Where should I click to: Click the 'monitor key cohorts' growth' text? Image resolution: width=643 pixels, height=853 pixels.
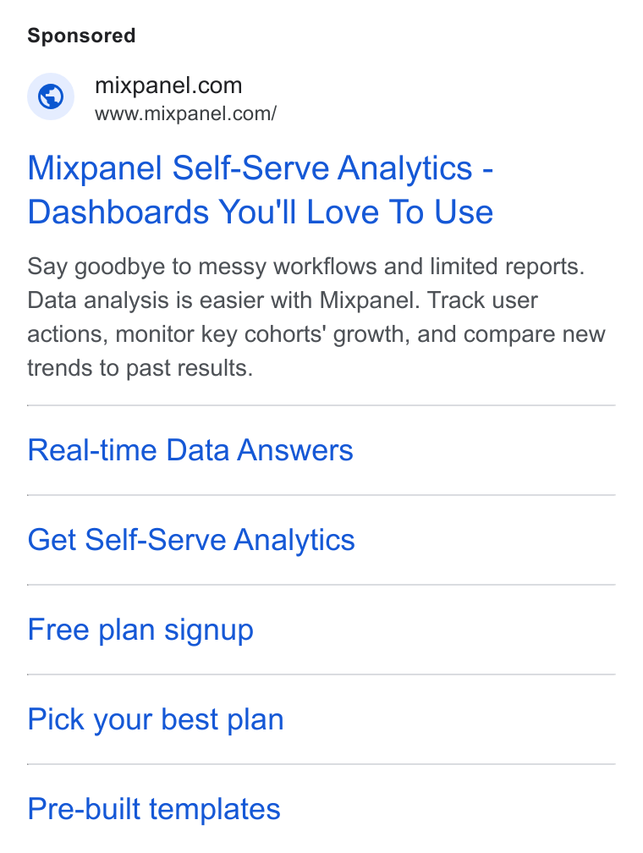(262, 334)
